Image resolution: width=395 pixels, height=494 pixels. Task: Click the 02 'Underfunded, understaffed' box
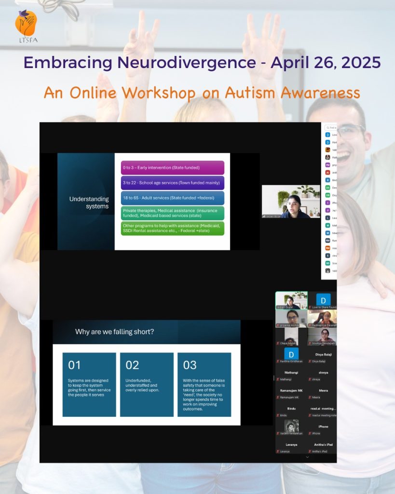147,384
